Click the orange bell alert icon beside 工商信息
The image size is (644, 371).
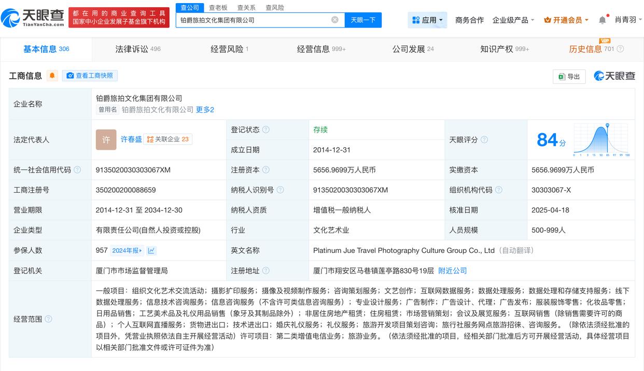click(x=52, y=76)
